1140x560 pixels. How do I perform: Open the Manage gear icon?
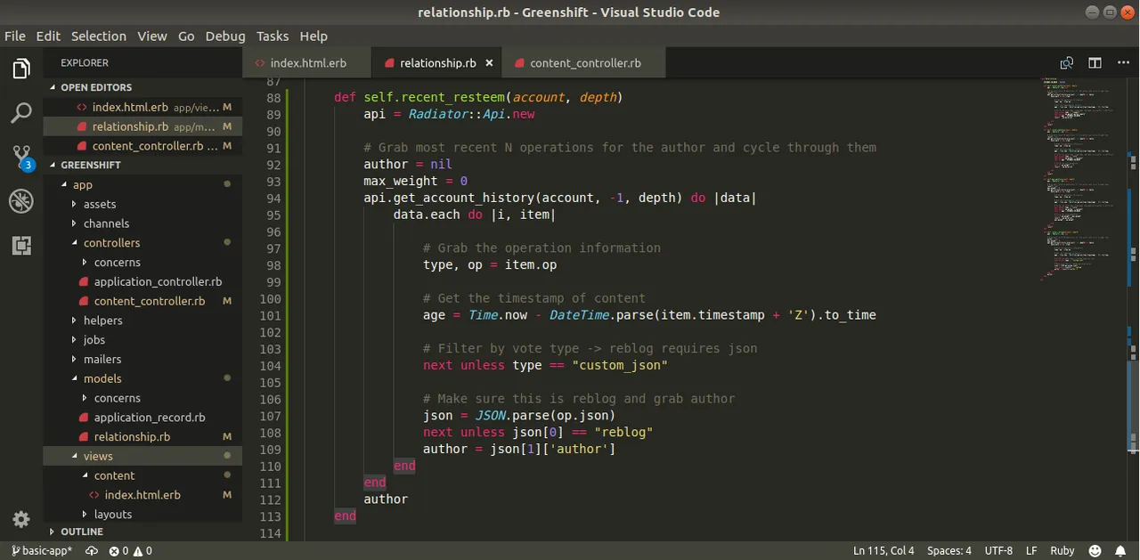tap(21, 519)
